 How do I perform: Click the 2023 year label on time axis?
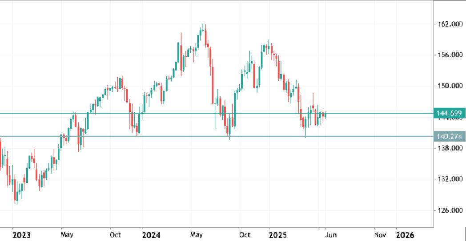[22, 234]
